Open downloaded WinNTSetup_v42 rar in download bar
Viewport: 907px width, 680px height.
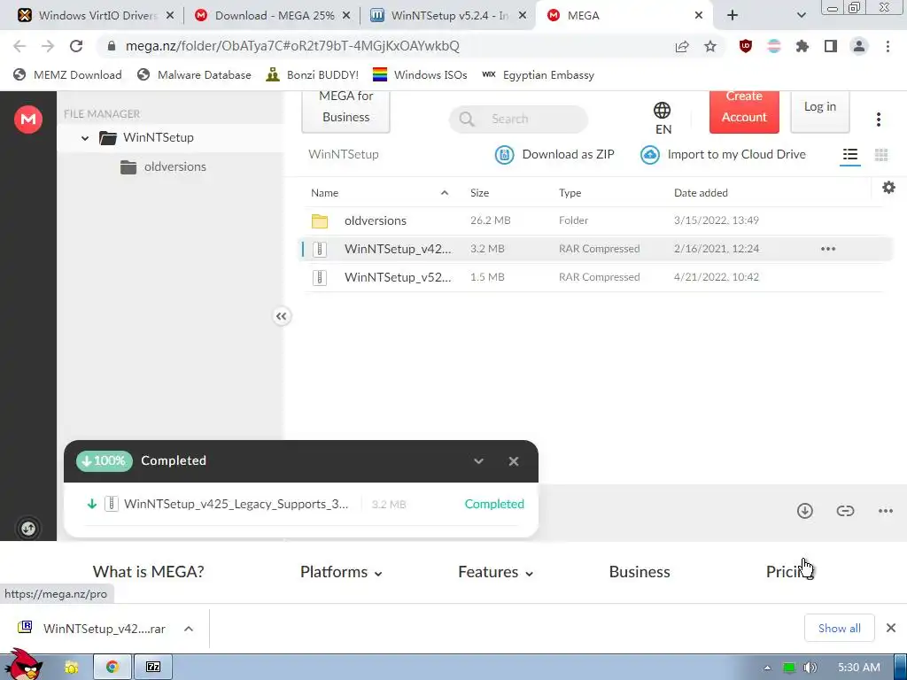pos(92,629)
